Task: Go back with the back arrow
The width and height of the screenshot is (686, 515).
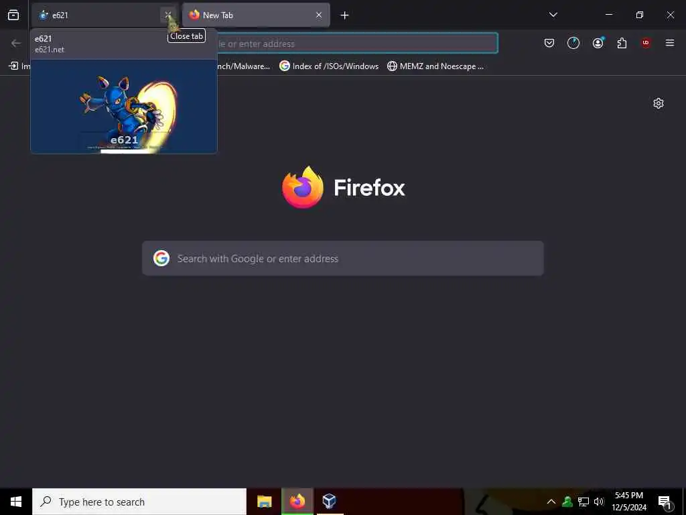Action: point(16,43)
